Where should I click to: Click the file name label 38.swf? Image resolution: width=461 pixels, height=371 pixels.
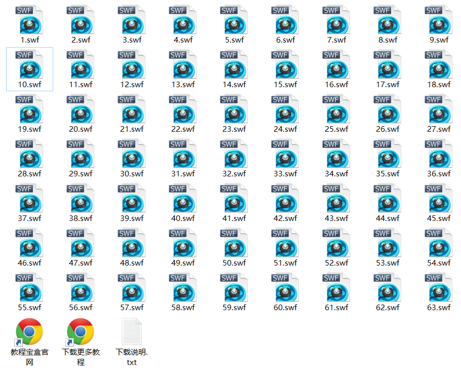pos(81,218)
